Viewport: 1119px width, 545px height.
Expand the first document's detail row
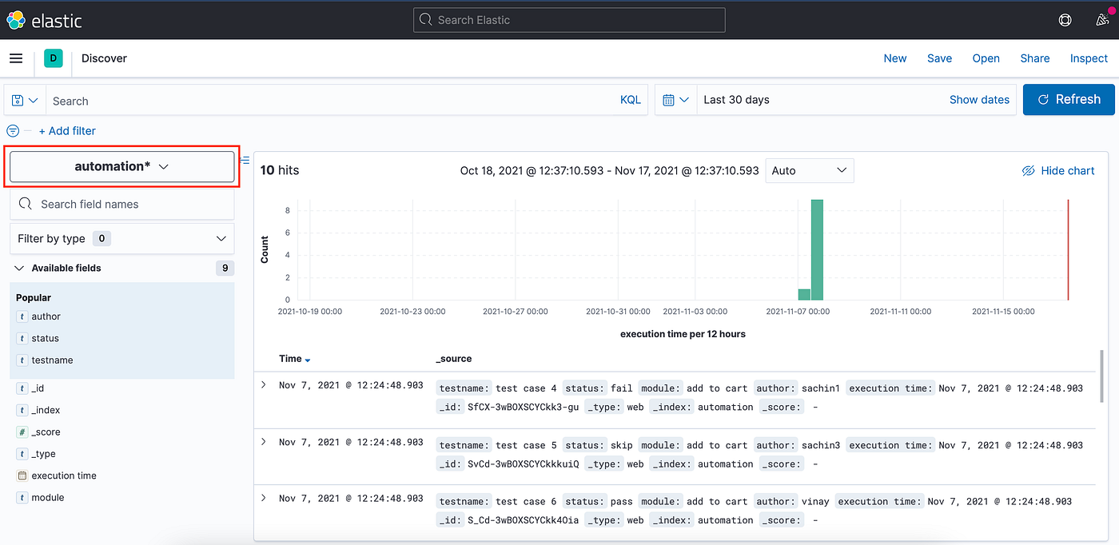263,384
